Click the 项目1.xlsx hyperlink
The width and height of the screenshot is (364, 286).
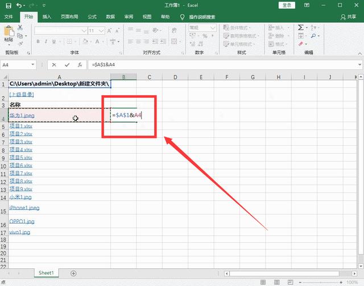pyautogui.click(x=21, y=126)
